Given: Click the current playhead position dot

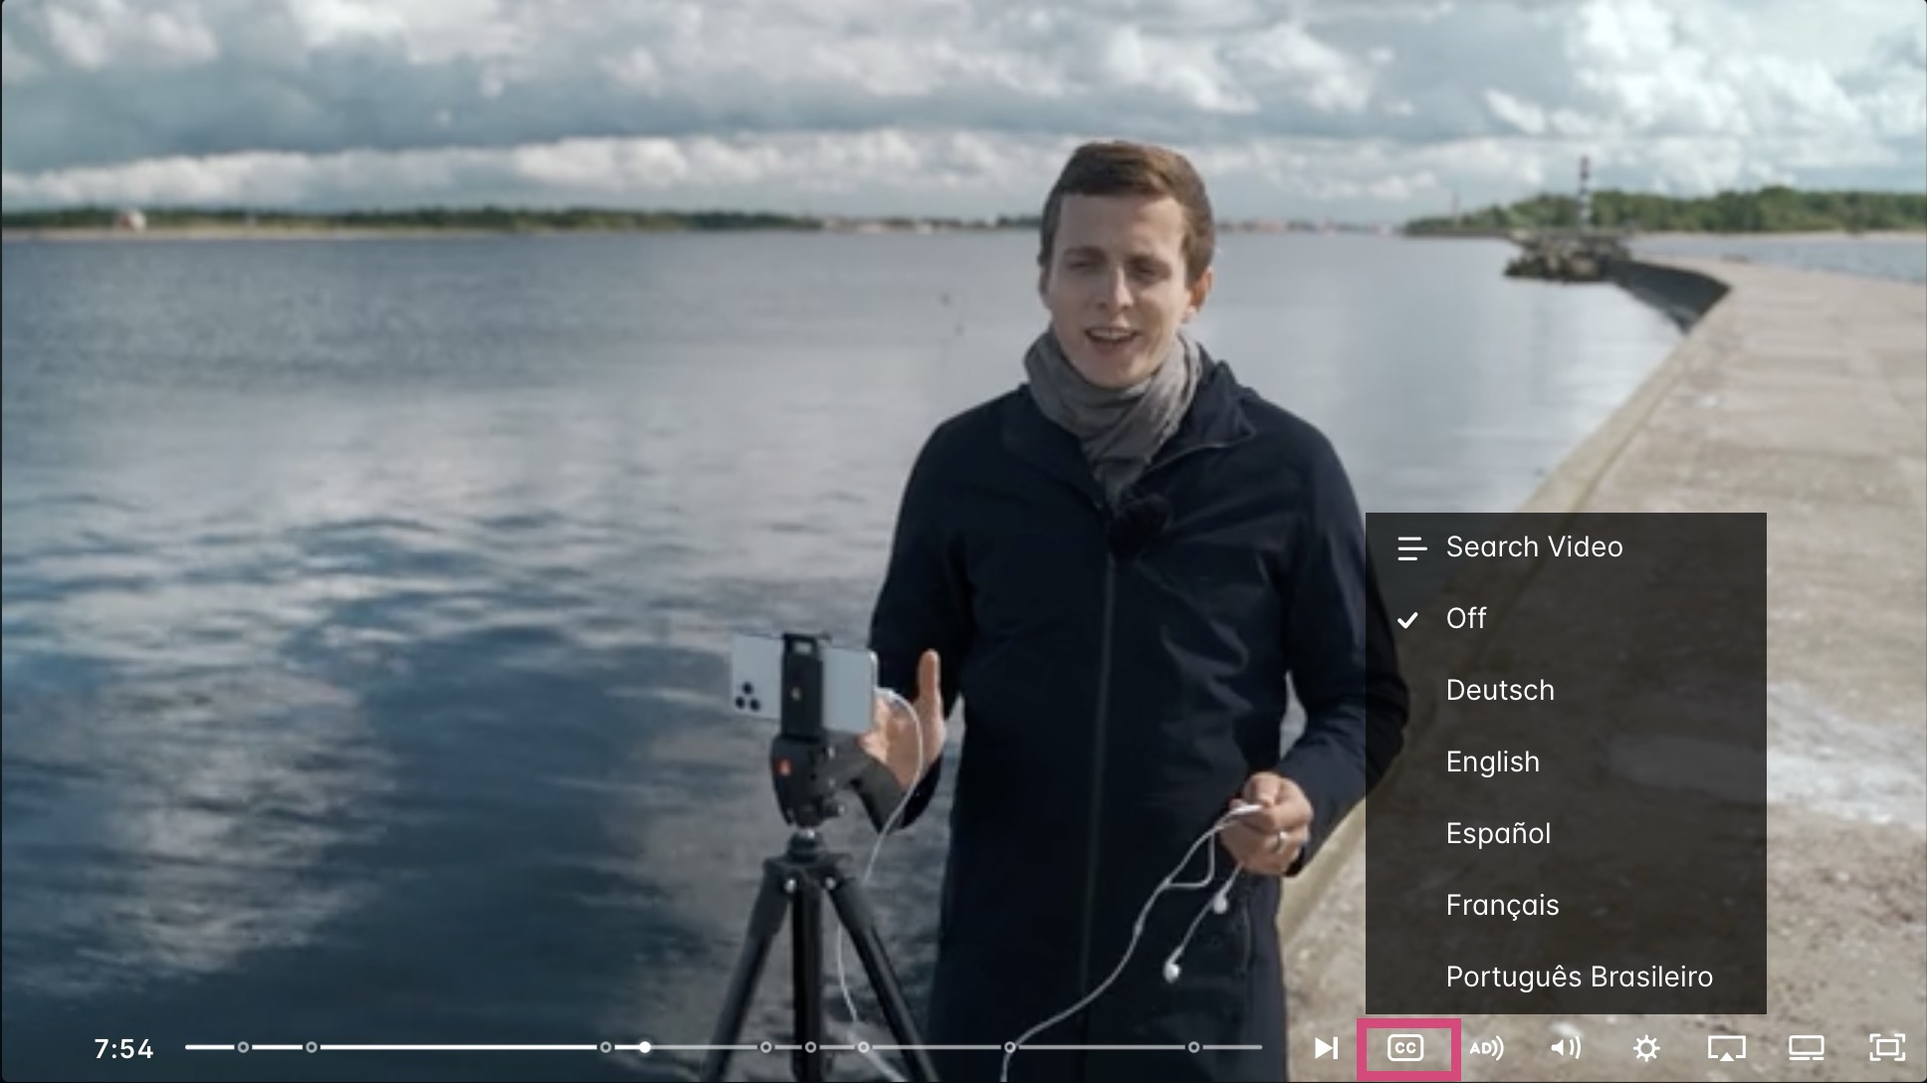Looking at the screenshot, I should 646,1047.
